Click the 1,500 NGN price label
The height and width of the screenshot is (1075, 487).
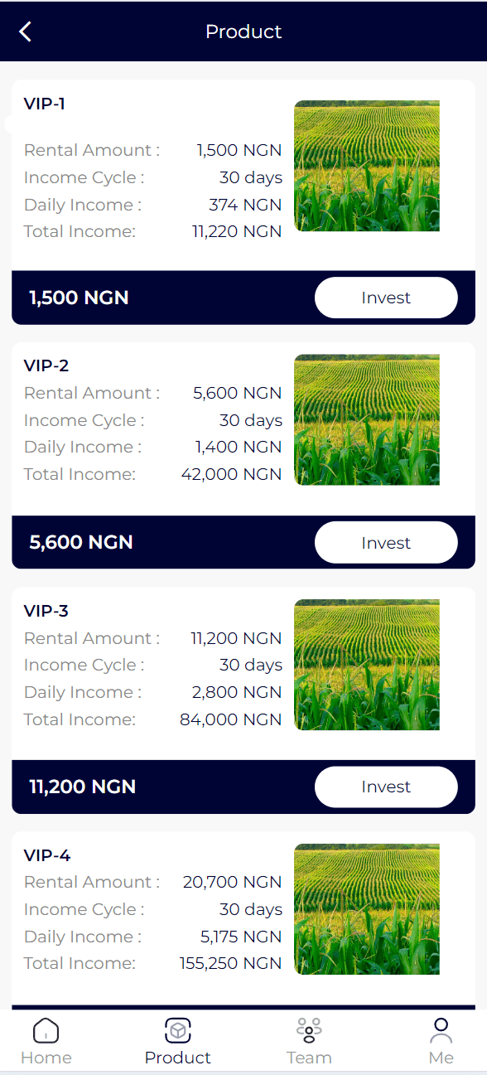pos(79,298)
